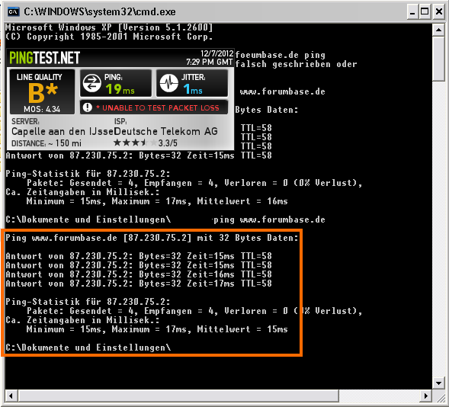This screenshot has width=449, height=407.
Task: Click the horizontal scrollbar left arrow
Action: 11,396
